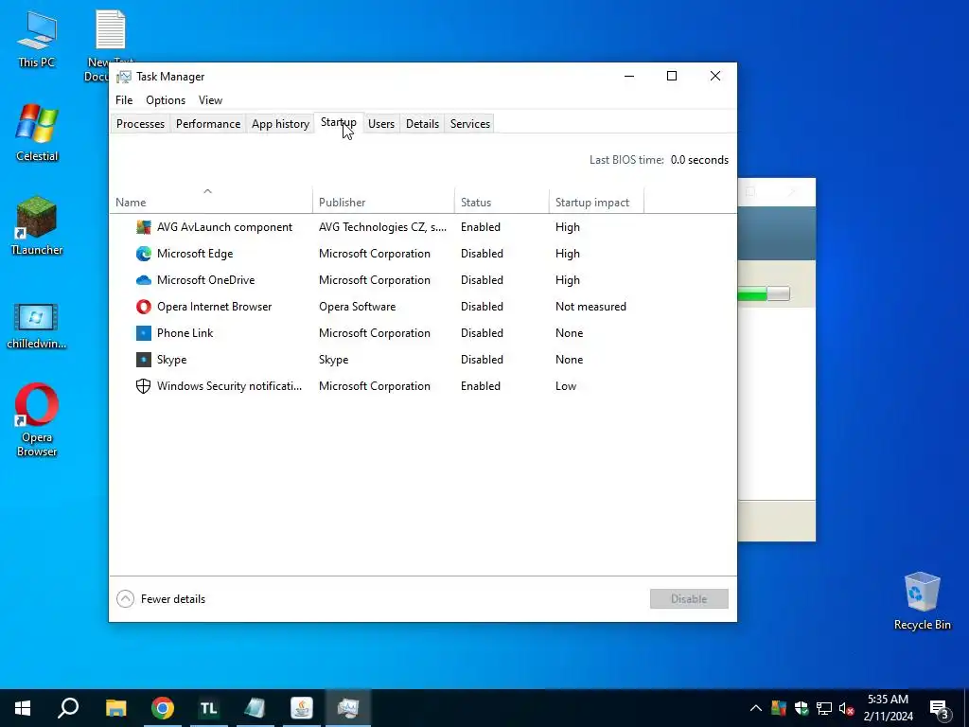This screenshot has width=969, height=727.
Task: Switch to the Services tab
Action: click(470, 124)
